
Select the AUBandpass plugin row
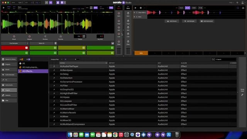(x=143, y=70)
